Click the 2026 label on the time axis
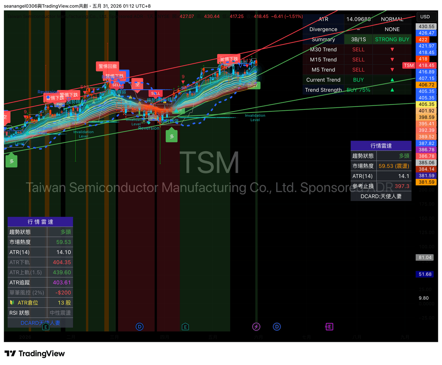Viewport: 442px width, 365px height. pos(25,337)
